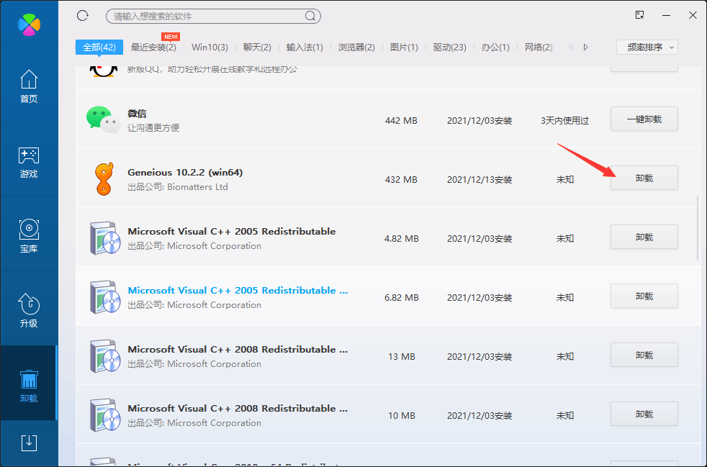The image size is (707, 467).
Task: Switch to the 驱动(23) tab
Action: 449,47
